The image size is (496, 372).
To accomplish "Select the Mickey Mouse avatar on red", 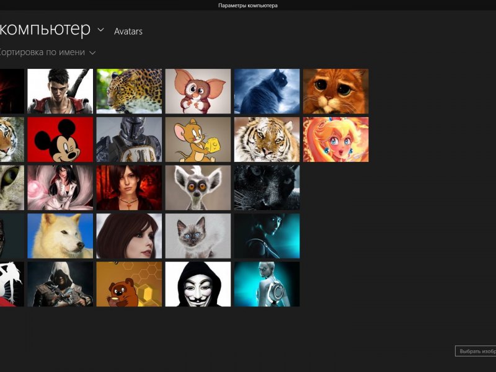I will tap(60, 139).
